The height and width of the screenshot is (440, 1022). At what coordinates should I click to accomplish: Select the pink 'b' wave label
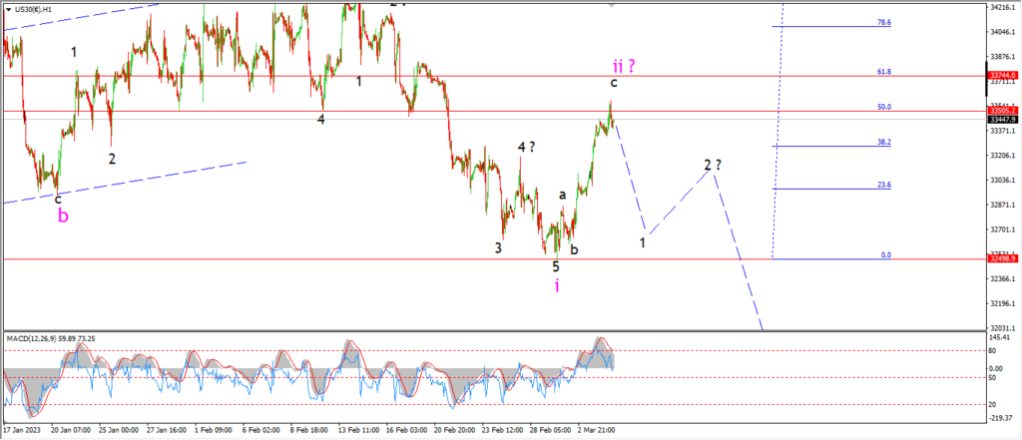63,217
